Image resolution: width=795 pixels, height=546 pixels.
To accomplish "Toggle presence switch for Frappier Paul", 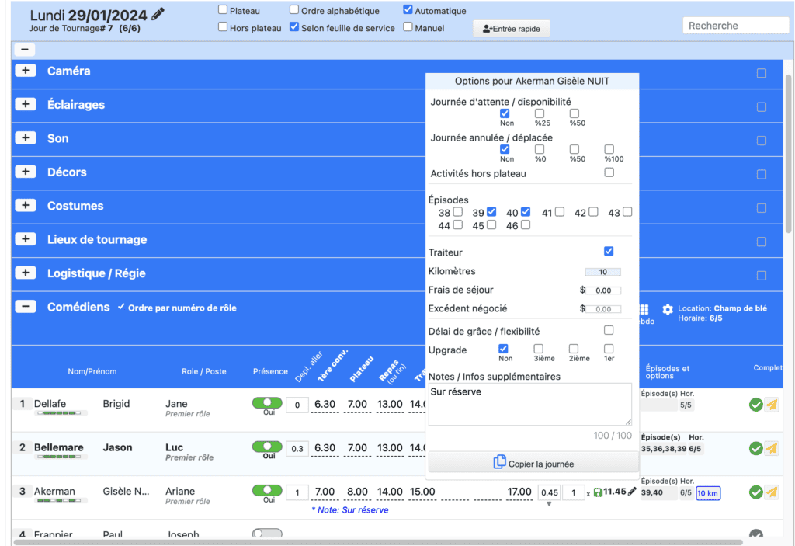I will click(x=267, y=534).
